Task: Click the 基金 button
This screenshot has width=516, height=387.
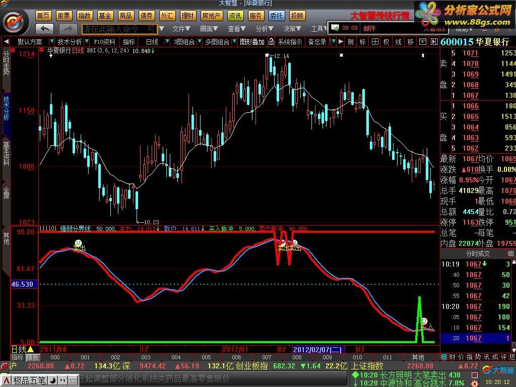Action: tap(105, 16)
